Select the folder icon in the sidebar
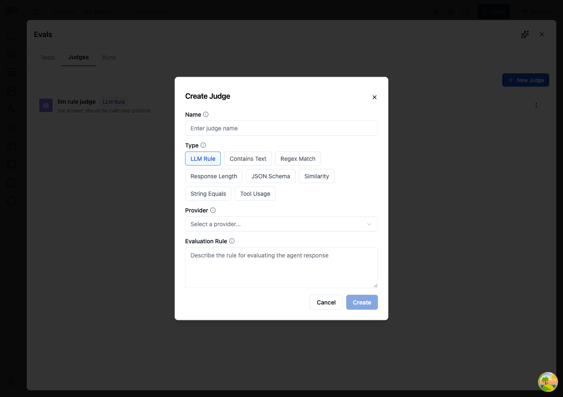This screenshot has height=397, width=563. point(11,35)
